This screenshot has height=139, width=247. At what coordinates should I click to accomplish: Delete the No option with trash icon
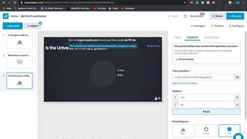[237, 105]
